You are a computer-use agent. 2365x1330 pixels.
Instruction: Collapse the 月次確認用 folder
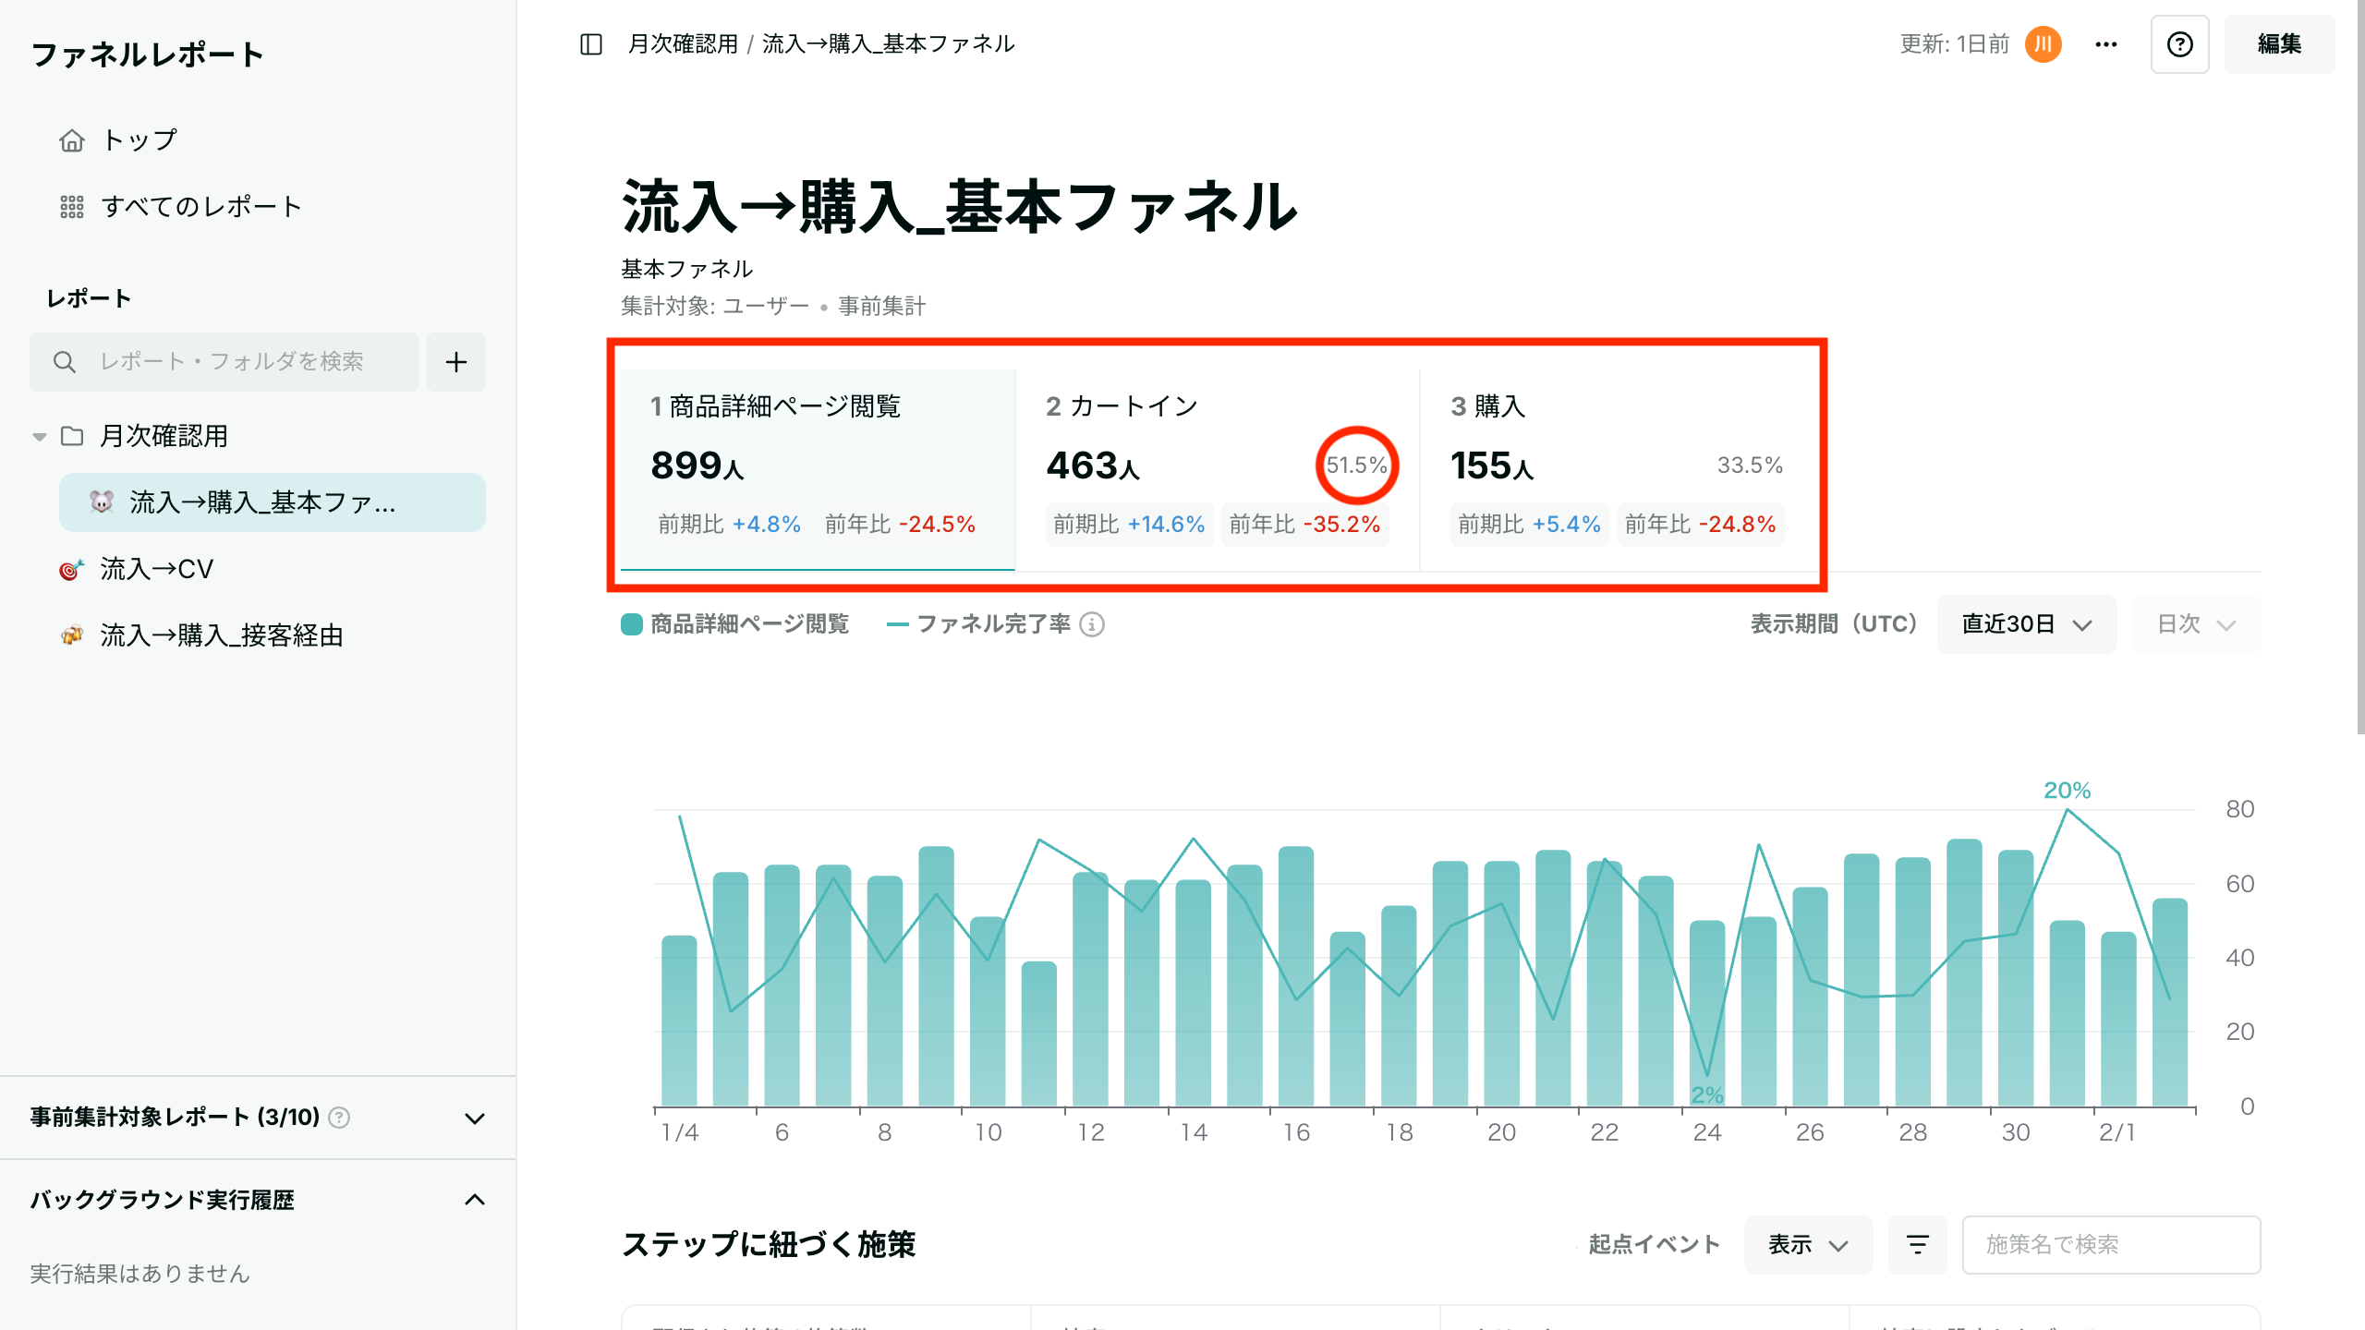(x=40, y=436)
